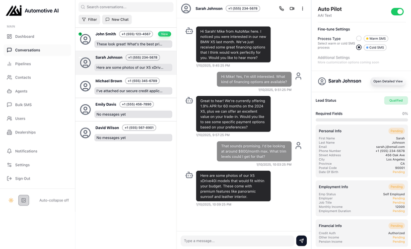The image size is (411, 249).
Task: Click the Automotive AI logo
Action: [14, 10]
